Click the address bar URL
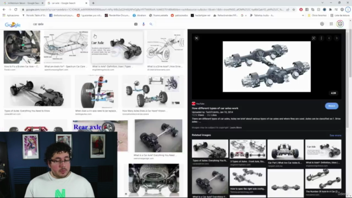 [155, 10]
